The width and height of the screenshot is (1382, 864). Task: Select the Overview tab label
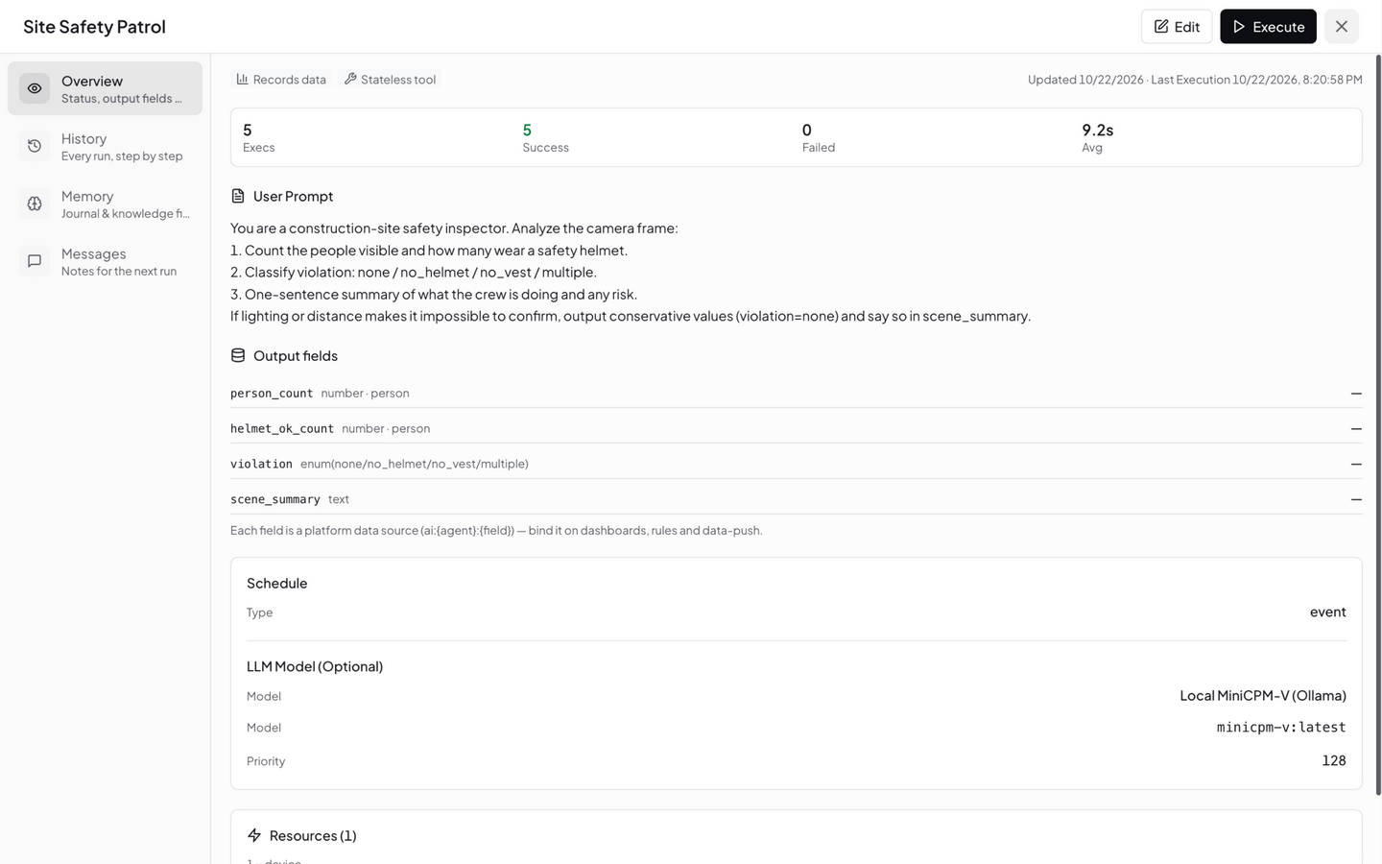[x=92, y=81]
